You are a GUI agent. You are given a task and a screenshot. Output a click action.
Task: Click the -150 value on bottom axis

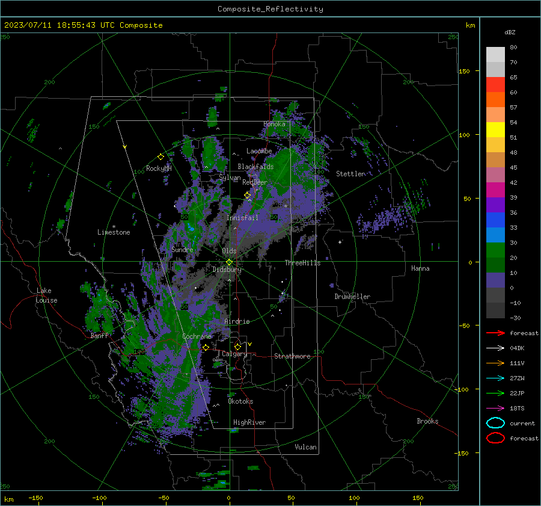pyautogui.click(x=35, y=498)
